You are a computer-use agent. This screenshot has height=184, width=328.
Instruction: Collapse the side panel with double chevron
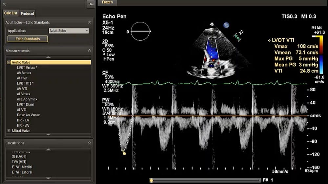coord(4,4)
